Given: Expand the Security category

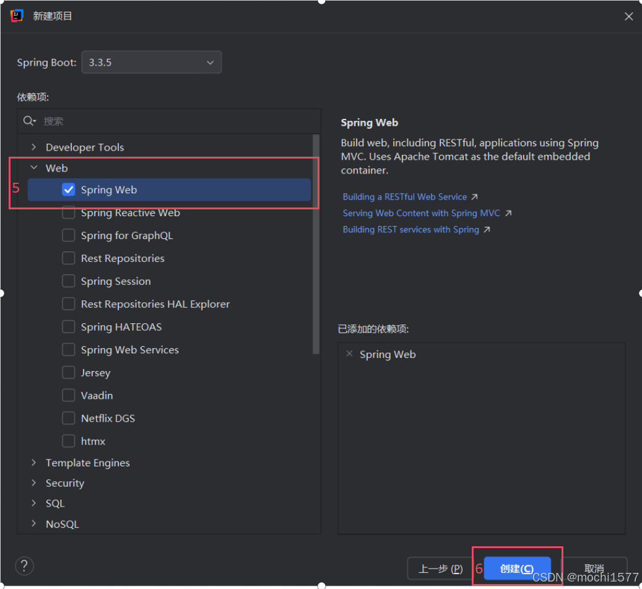Looking at the screenshot, I should (34, 483).
